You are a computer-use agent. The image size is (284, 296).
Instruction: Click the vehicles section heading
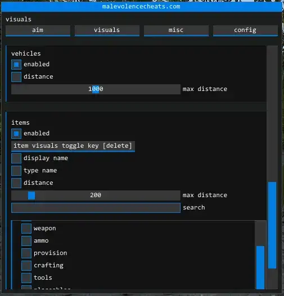[26, 53]
